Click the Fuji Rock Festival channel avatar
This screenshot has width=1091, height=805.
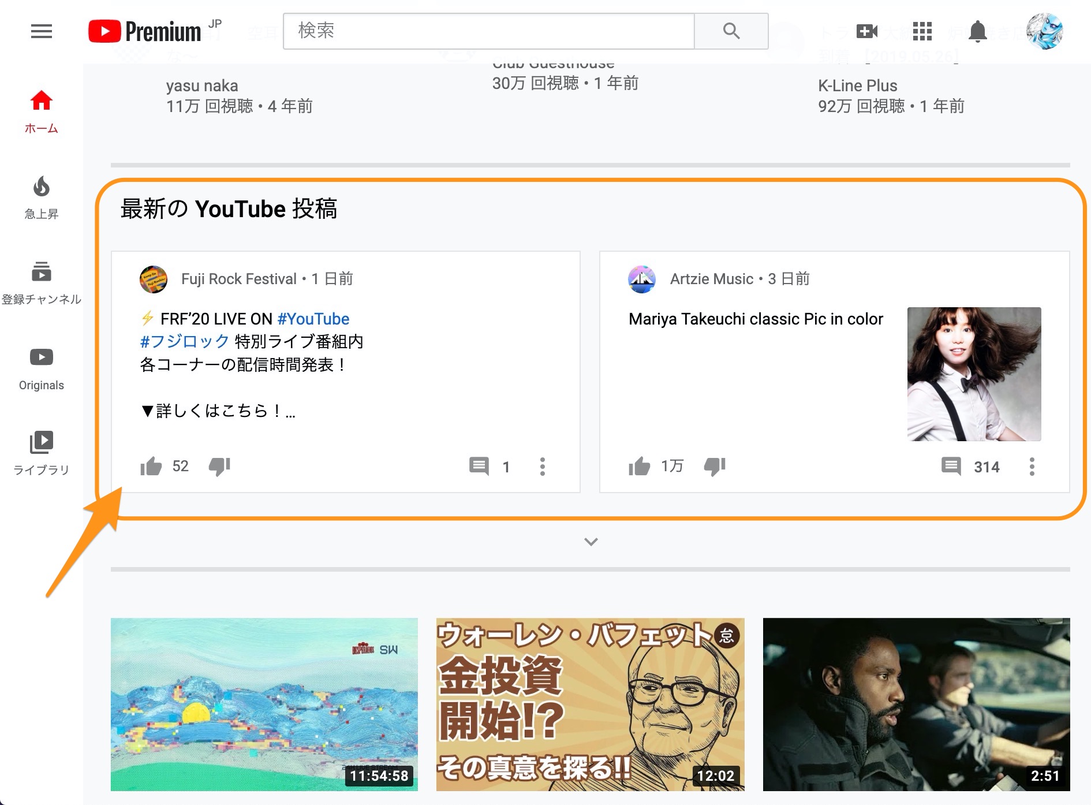click(x=154, y=279)
